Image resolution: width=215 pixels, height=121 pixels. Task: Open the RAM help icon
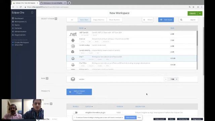47,78
